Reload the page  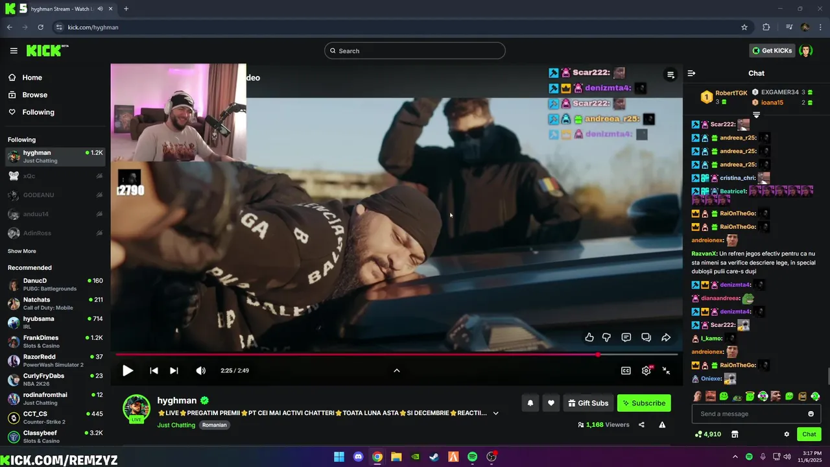[x=40, y=27]
